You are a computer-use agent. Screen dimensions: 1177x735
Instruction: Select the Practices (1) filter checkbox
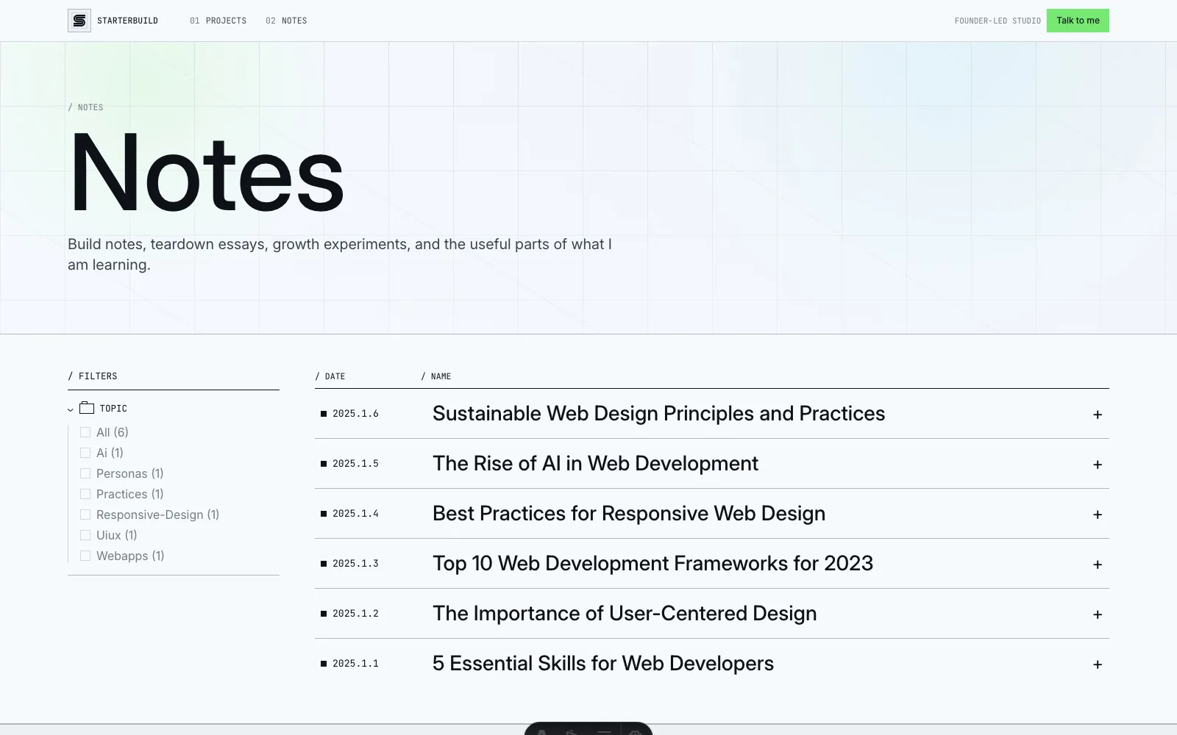85,494
